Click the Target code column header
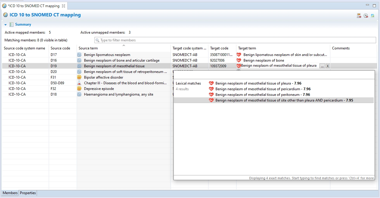Viewport: 380px width, 198px height. point(219,48)
